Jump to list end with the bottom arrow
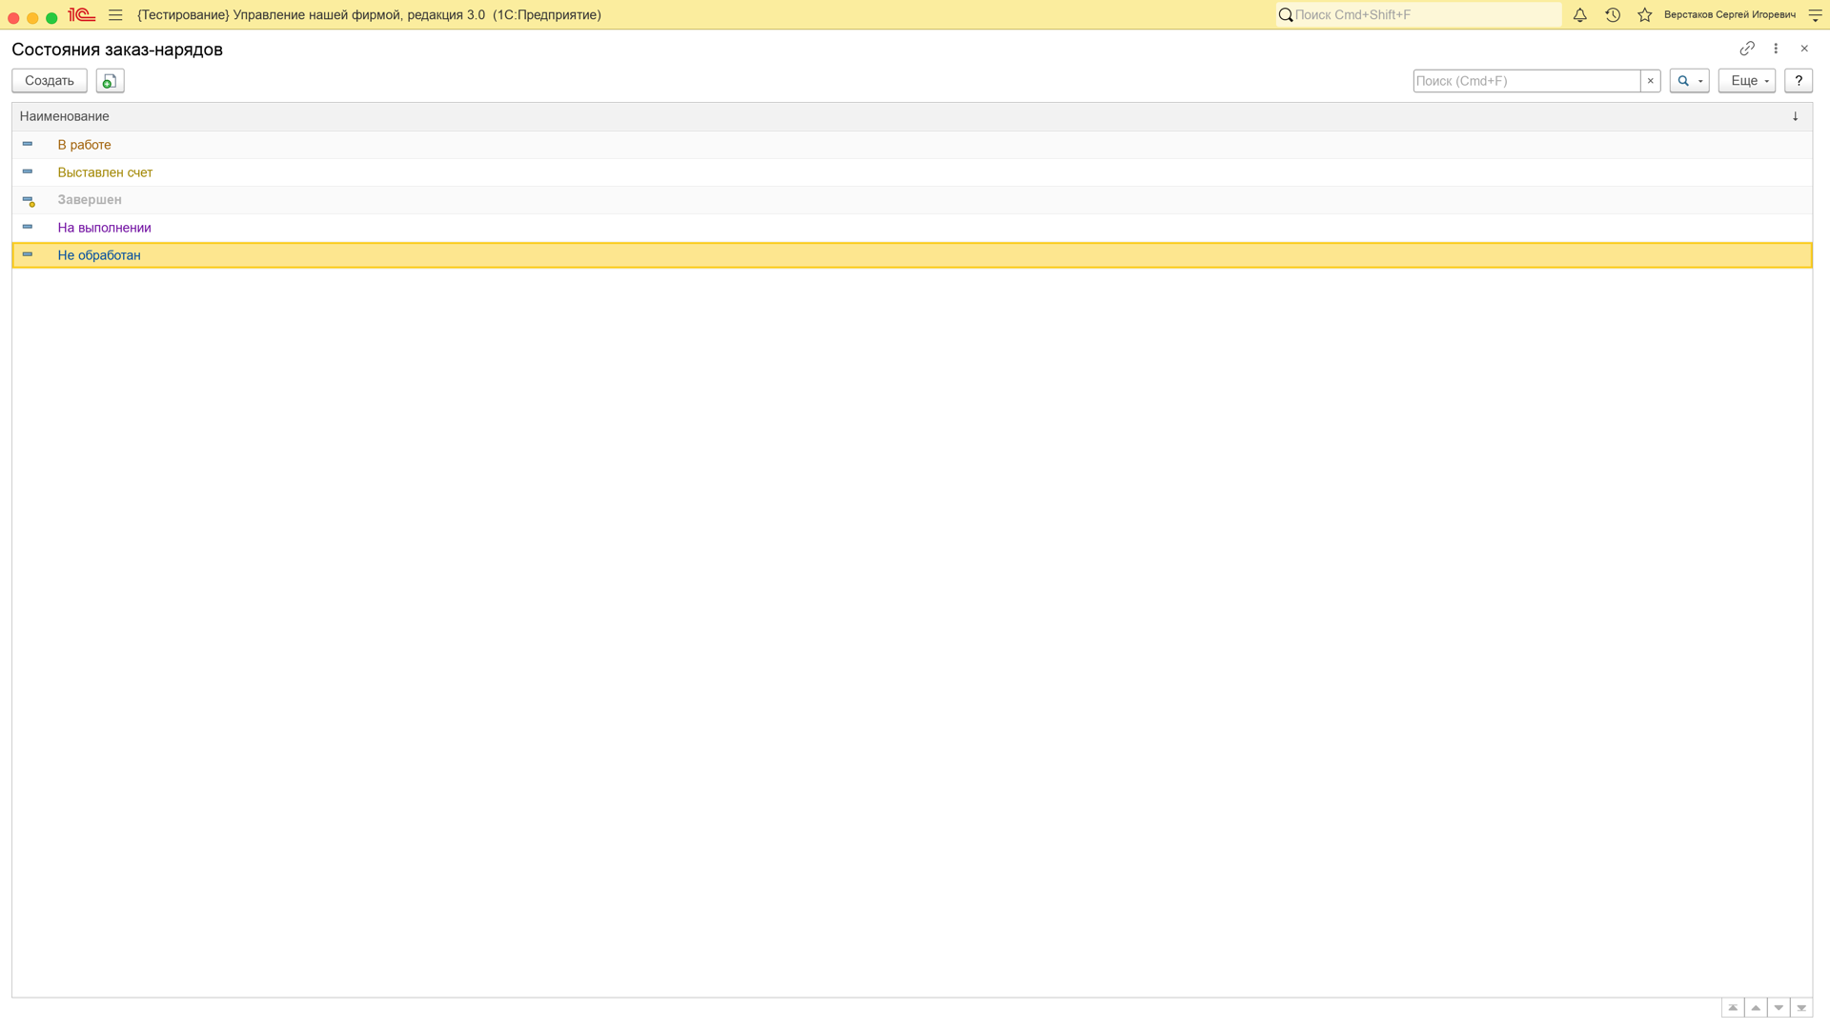Image resolution: width=1830 pixels, height=1029 pixels. (x=1801, y=1008)
